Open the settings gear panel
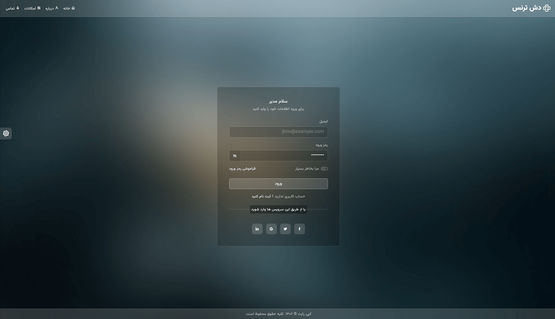 pyautogui.click(x=6, y=133)
